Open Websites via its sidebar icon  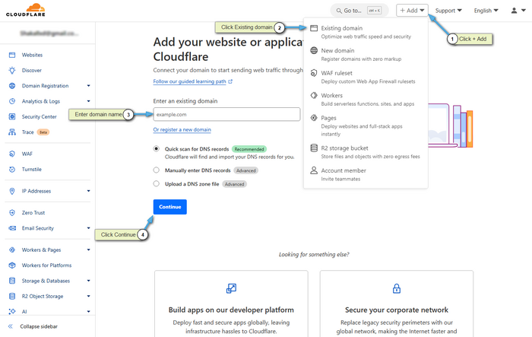(12, 55)
